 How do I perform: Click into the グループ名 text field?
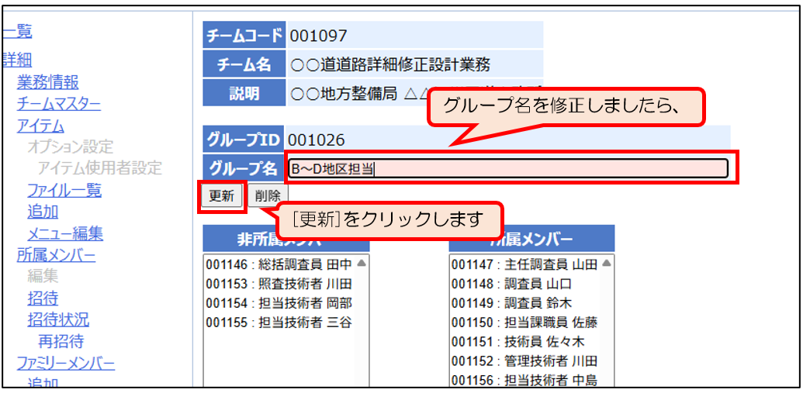(508, 169)
